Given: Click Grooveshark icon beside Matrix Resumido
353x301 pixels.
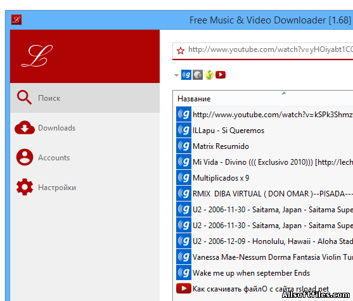Looking at the screenshot, I should pos(184,146).
